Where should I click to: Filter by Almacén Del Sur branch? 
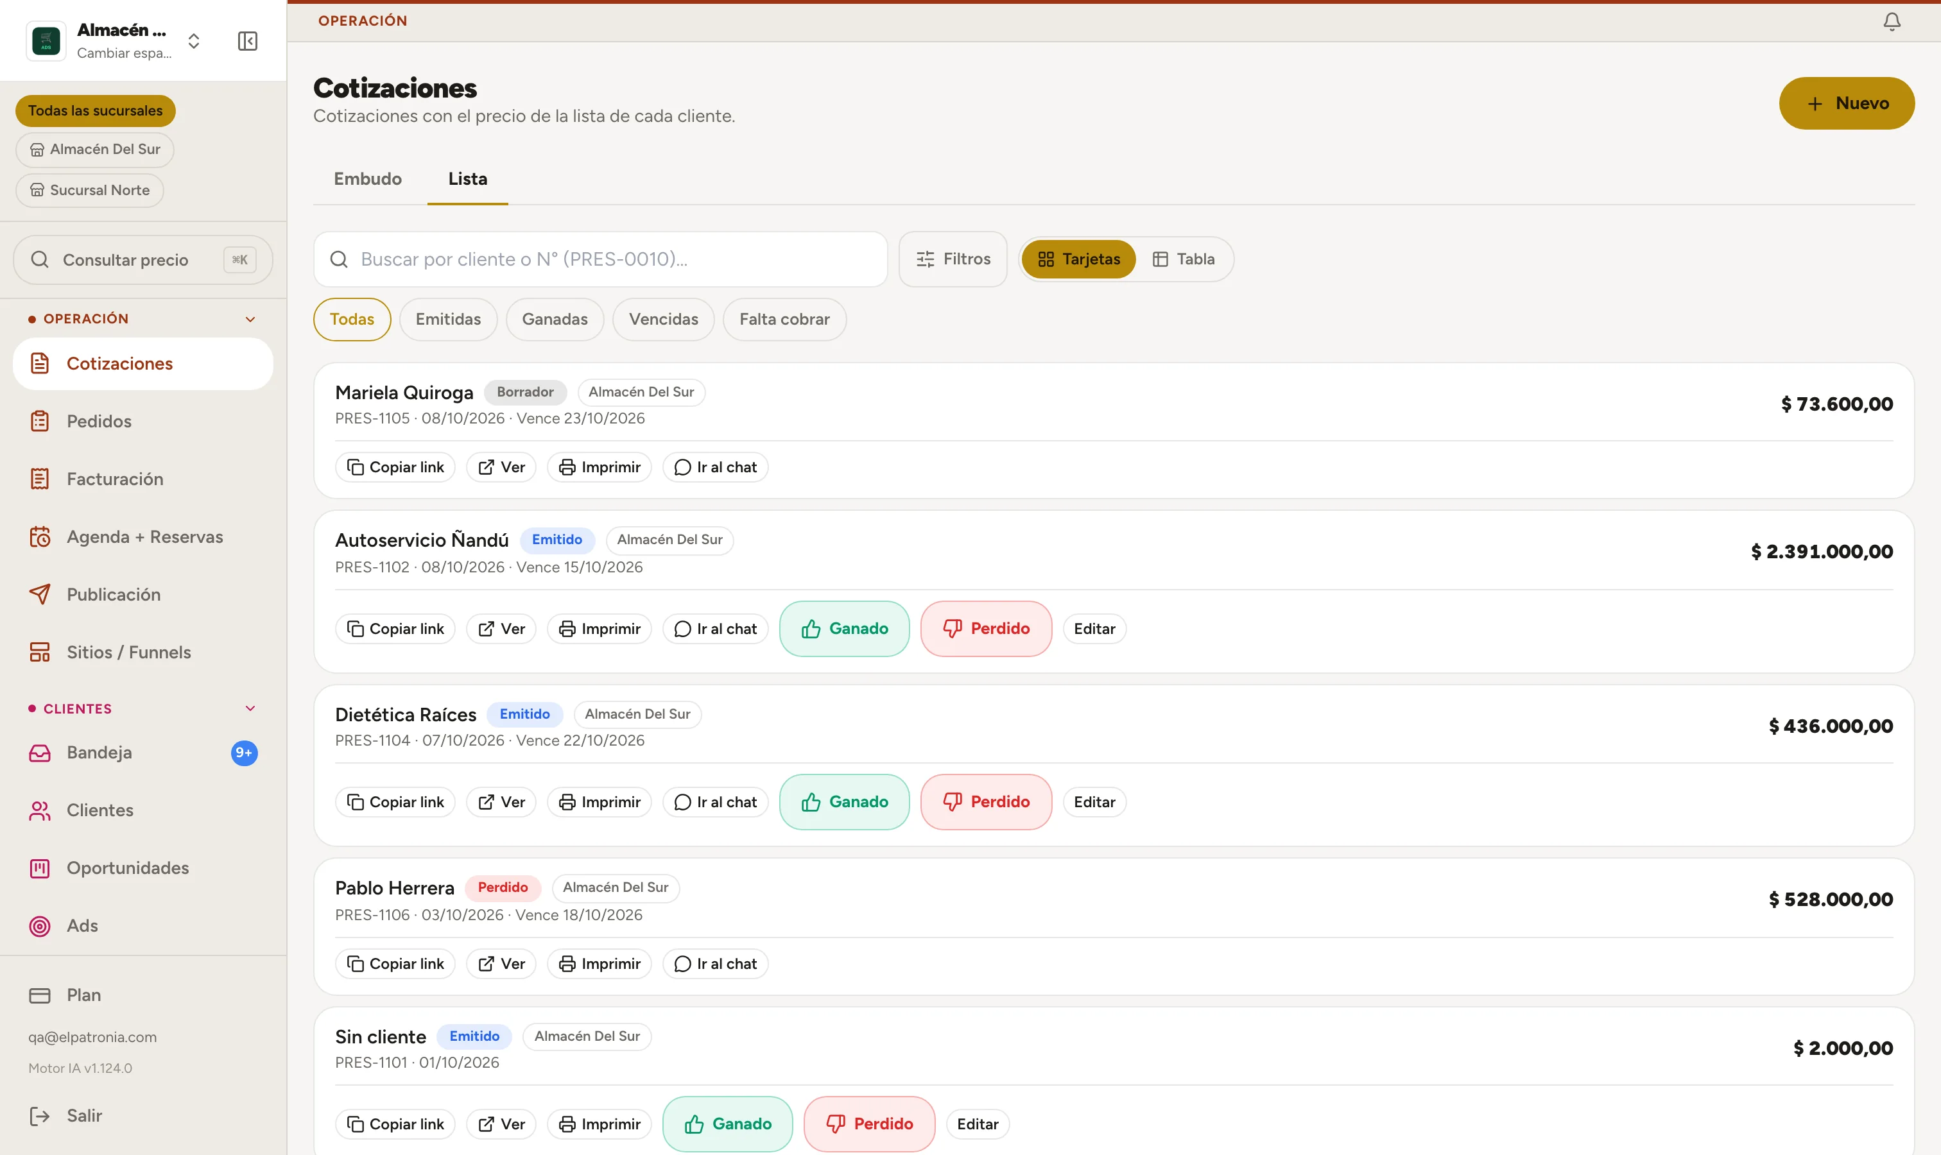pos(94,150)
